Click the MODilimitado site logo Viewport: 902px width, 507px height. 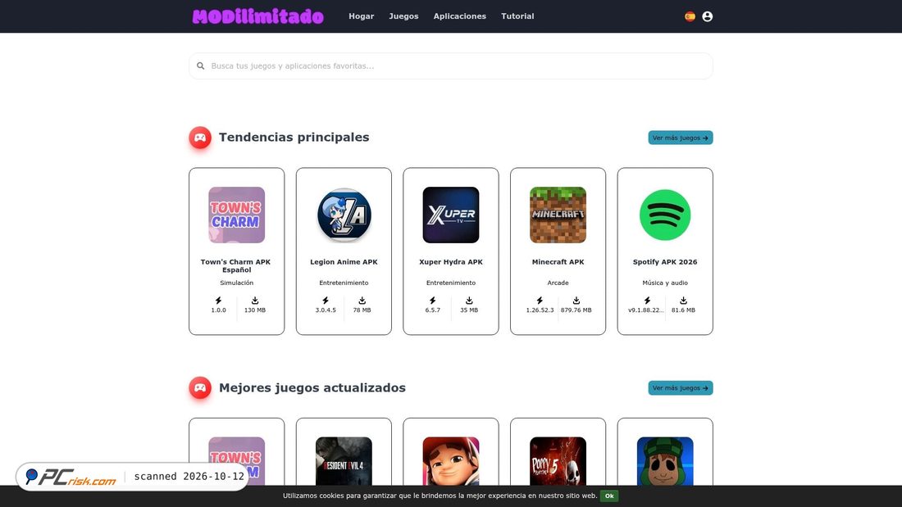coord(257,16)
